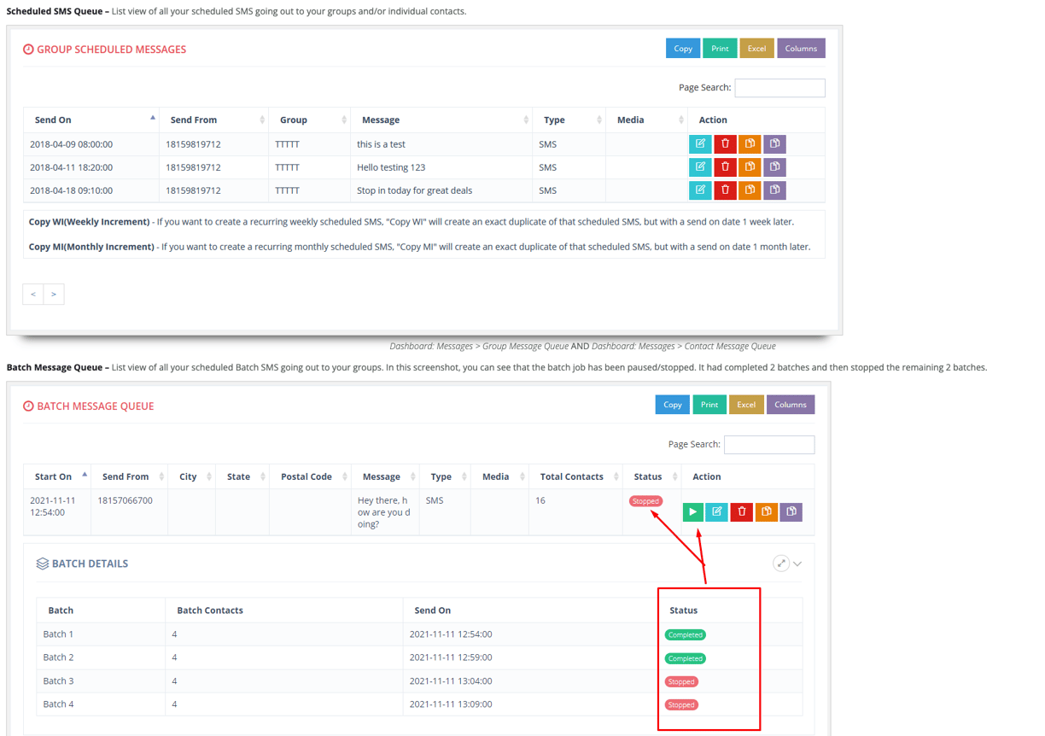Click purple copy icon for 'Hello testing 123'

point(774,166)
